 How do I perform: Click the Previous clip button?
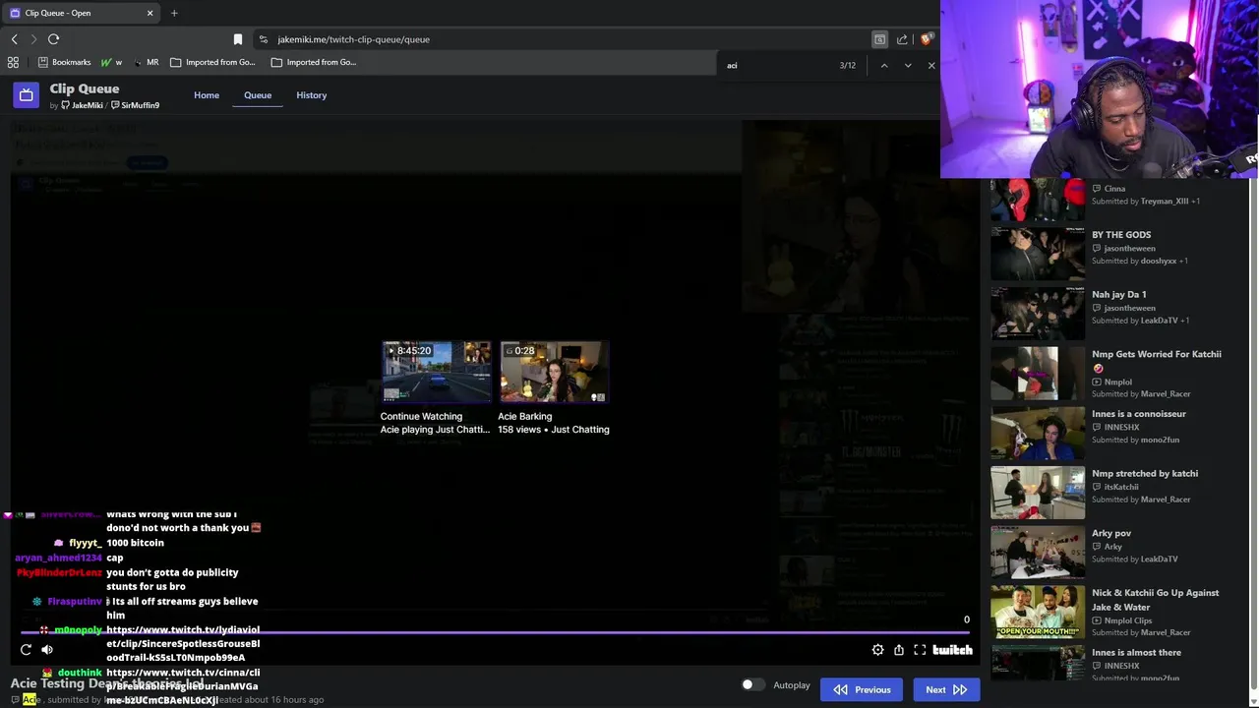[862, 689]
